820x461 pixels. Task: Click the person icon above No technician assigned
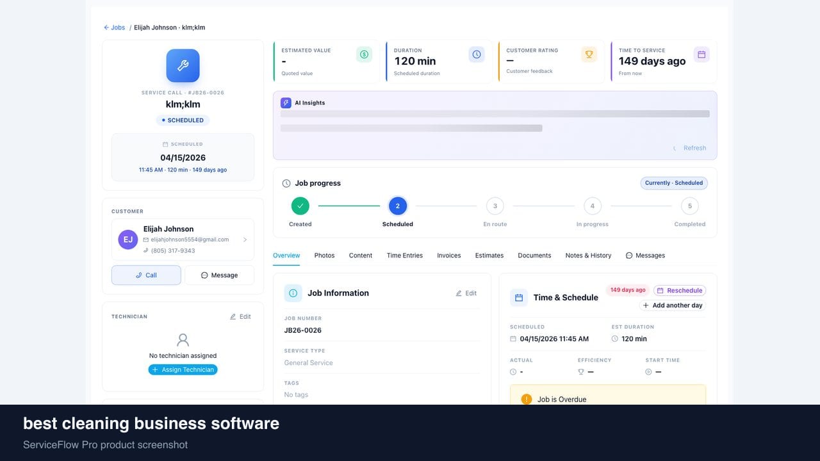(183, 339)
